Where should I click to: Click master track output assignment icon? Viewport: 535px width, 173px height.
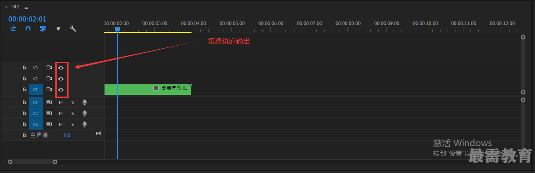point(98,133)
